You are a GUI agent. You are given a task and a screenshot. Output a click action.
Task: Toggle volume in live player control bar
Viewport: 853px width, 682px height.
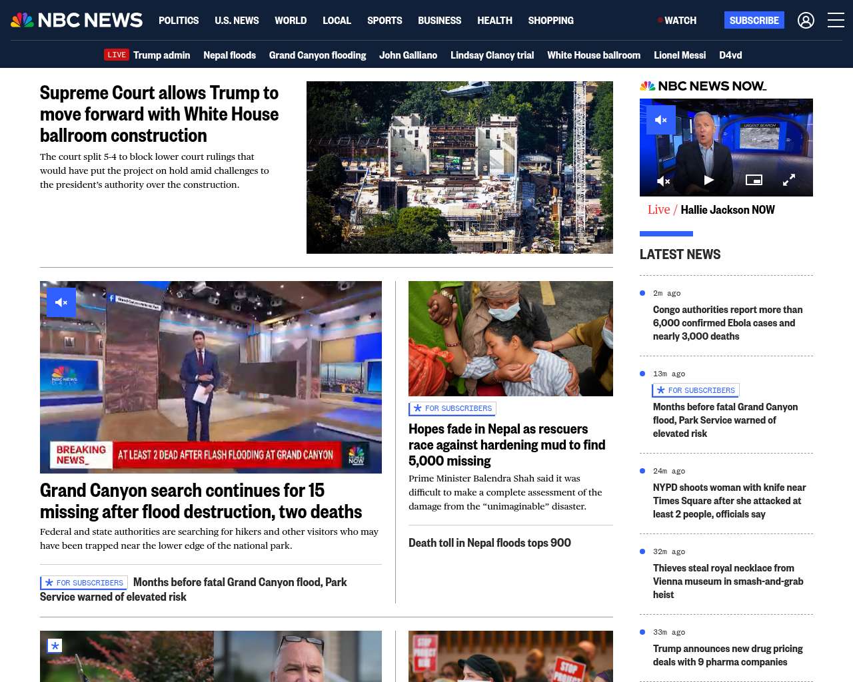click(664, 180)
